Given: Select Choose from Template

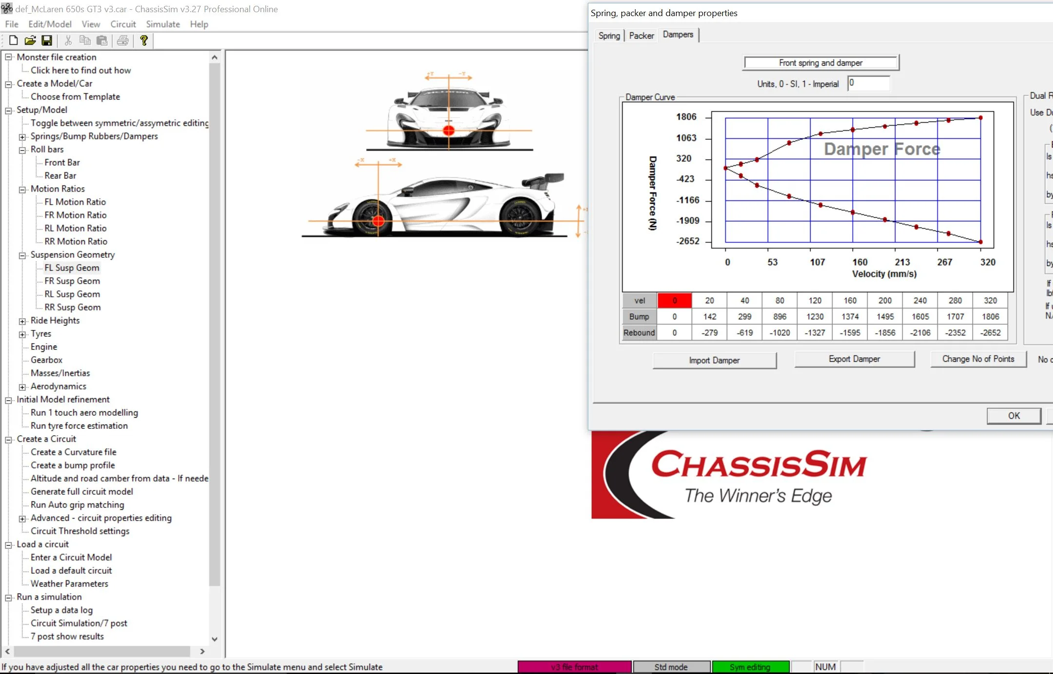Looking at the screenshot, I should (x=76, y=97).
